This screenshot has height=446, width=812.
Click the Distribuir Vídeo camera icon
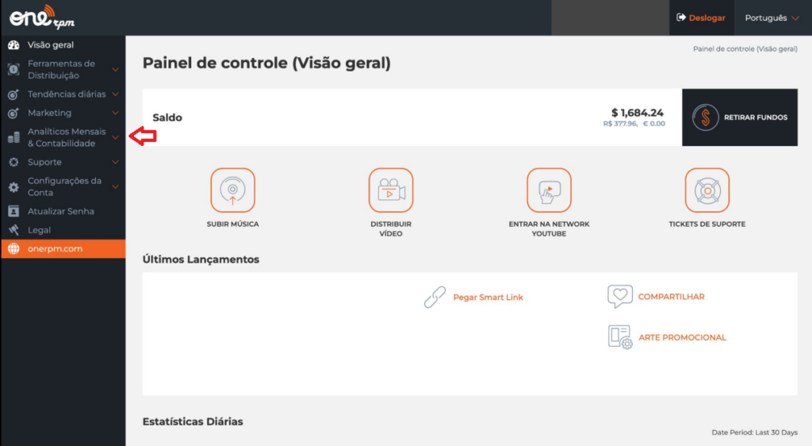(391, 190)
